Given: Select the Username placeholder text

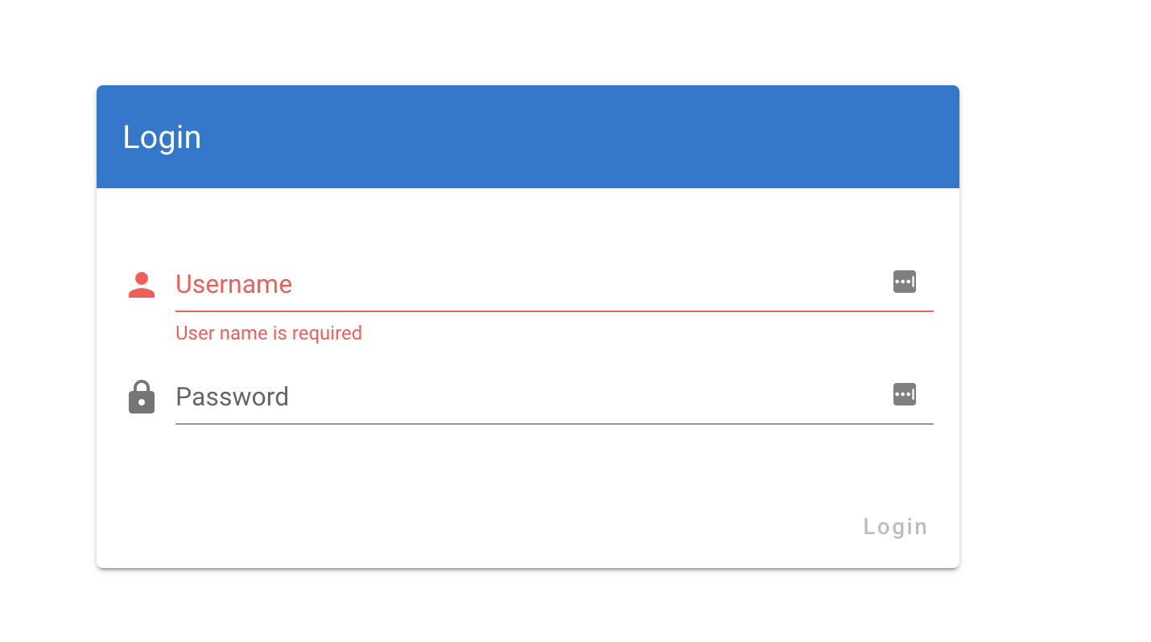Looking at the screenshot, I should [233, 284].
